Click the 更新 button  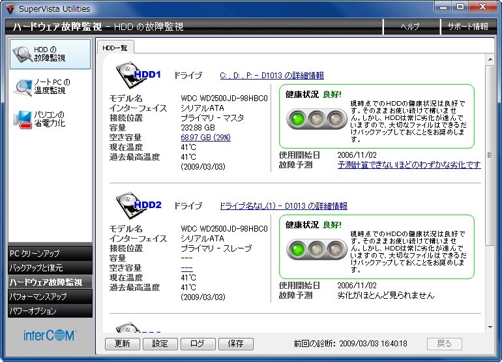(123, 344)
